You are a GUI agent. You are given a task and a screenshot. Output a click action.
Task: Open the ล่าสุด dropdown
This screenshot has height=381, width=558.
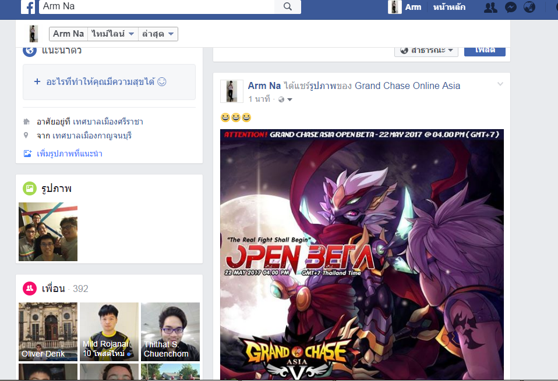[x=158, y=34]
